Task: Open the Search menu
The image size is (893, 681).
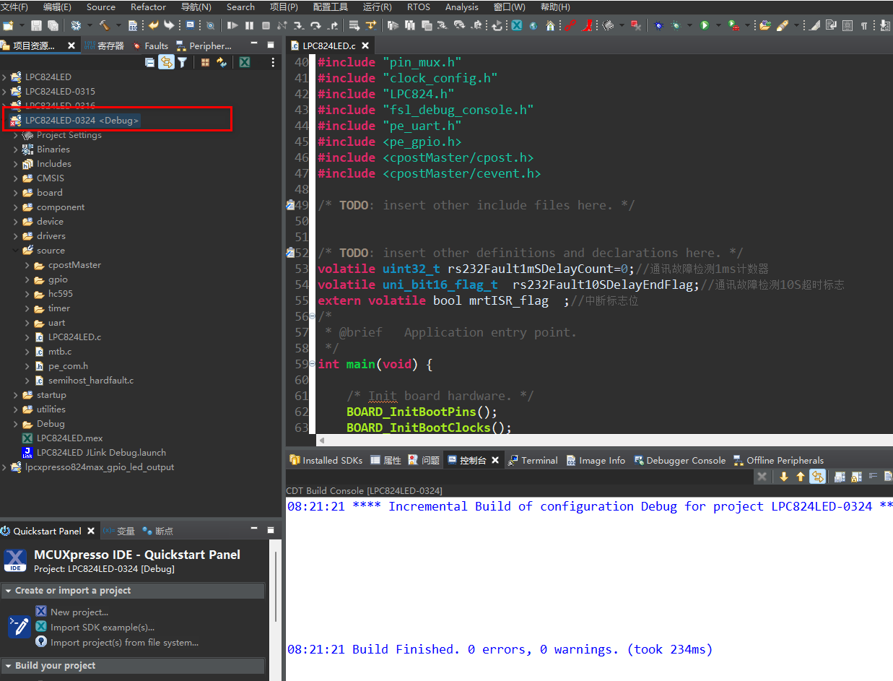Action: (240, 7)
